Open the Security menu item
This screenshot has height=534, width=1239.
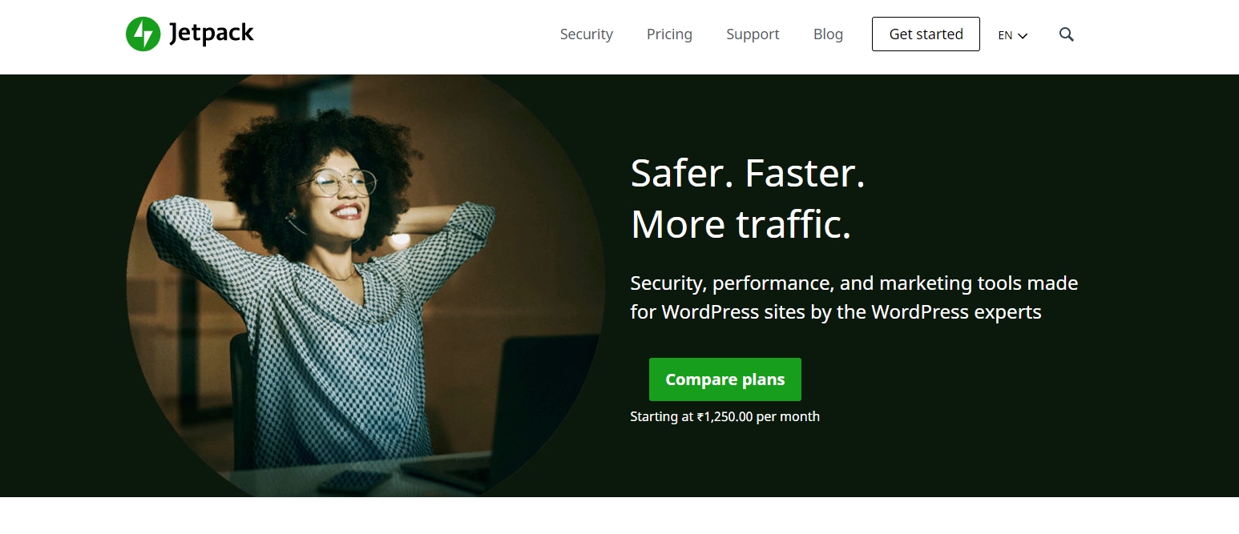[x=586, y=34]
